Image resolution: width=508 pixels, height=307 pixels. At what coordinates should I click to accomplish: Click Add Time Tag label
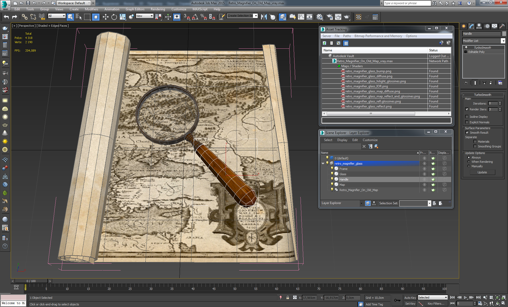(374, 304)
